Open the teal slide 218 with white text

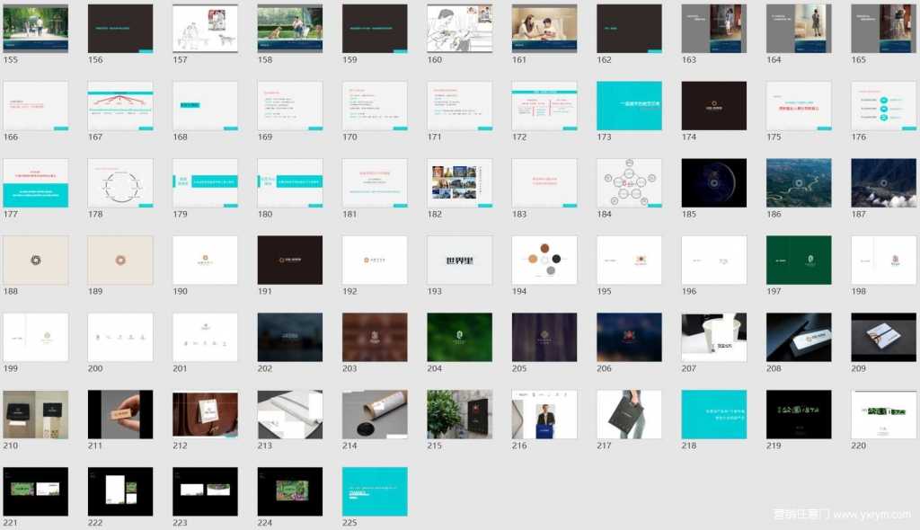tap(713, 414)
